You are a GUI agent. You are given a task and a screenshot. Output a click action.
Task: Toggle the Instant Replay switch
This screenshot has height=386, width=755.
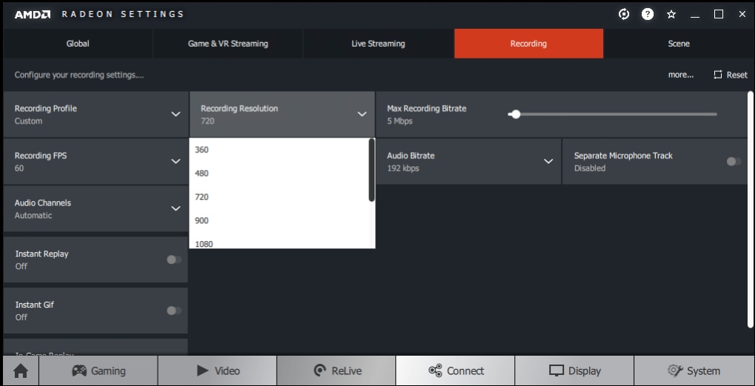[x=174, y=260]
